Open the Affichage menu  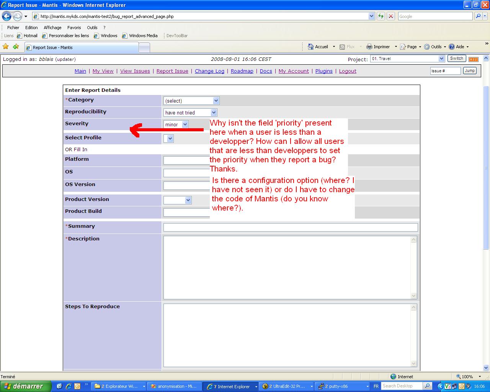click(x=52, y=28)
